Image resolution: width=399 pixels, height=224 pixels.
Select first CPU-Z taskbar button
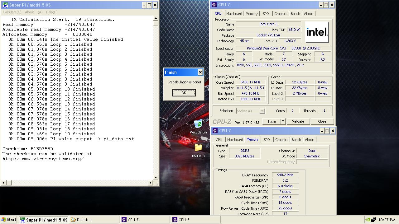(145, 220)
